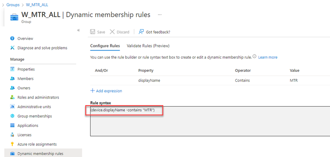This screenshot has width=330, height=157.
Task: Open the Groups breadcrumb link
Action: [x=13, y=5]
